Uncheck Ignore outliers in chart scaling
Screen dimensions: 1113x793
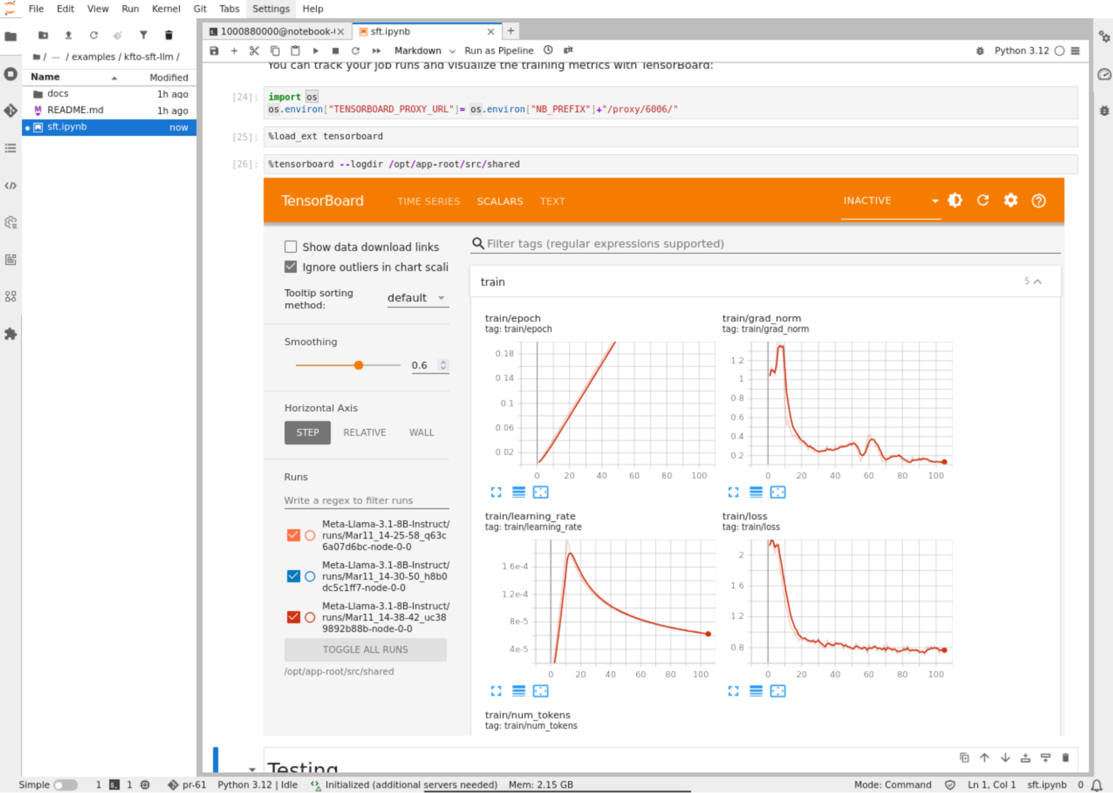click(x=291, y=267)
